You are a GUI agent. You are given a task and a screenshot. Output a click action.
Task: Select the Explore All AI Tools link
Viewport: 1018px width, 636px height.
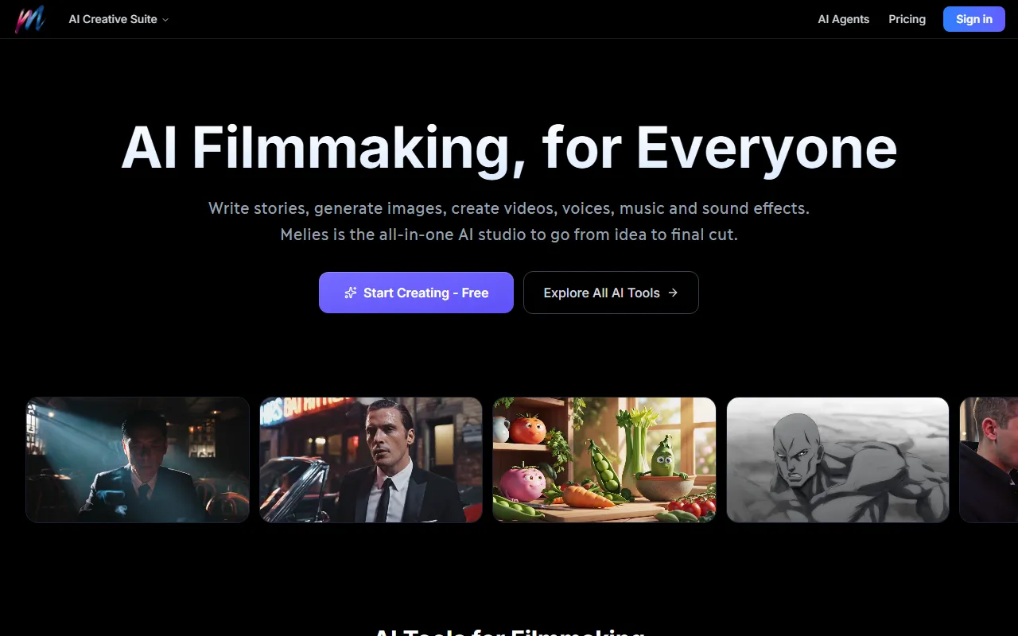click(x=610, y=293)
